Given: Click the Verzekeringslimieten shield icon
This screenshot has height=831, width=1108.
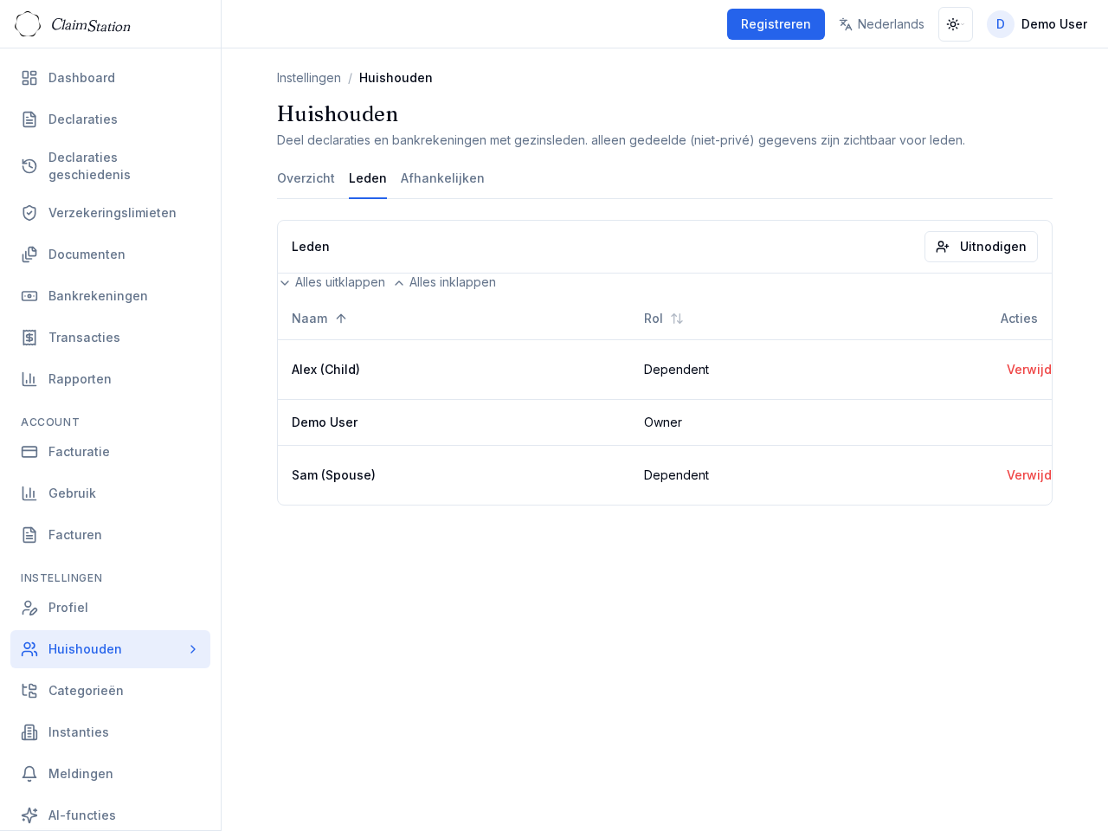Looking at the screenshot, I should tap(29, 213).
